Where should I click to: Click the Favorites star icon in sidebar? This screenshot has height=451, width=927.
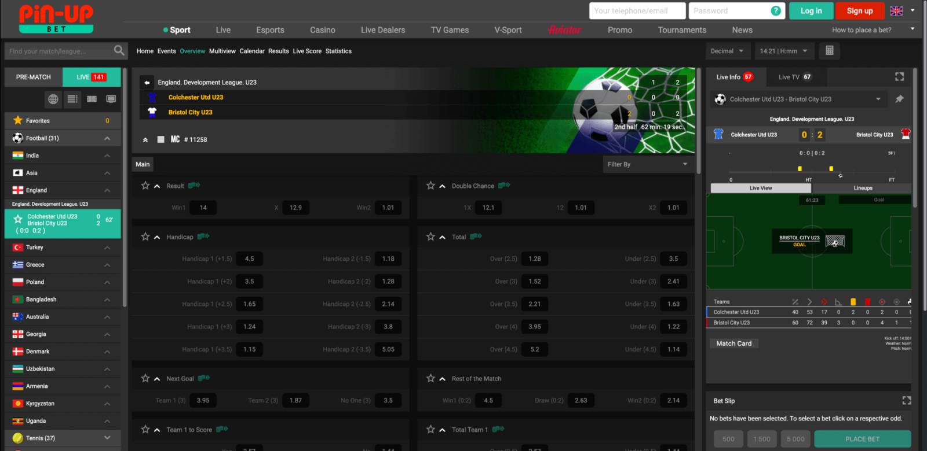click(x=18, y=120)
